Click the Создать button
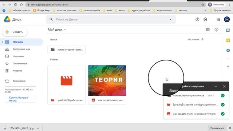Image resolution: width=233 pixels, height=131 pixels. coord(15,32)
